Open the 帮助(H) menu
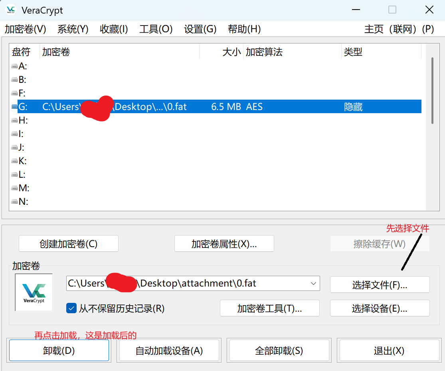445x371 pixels. pos(244,29)
